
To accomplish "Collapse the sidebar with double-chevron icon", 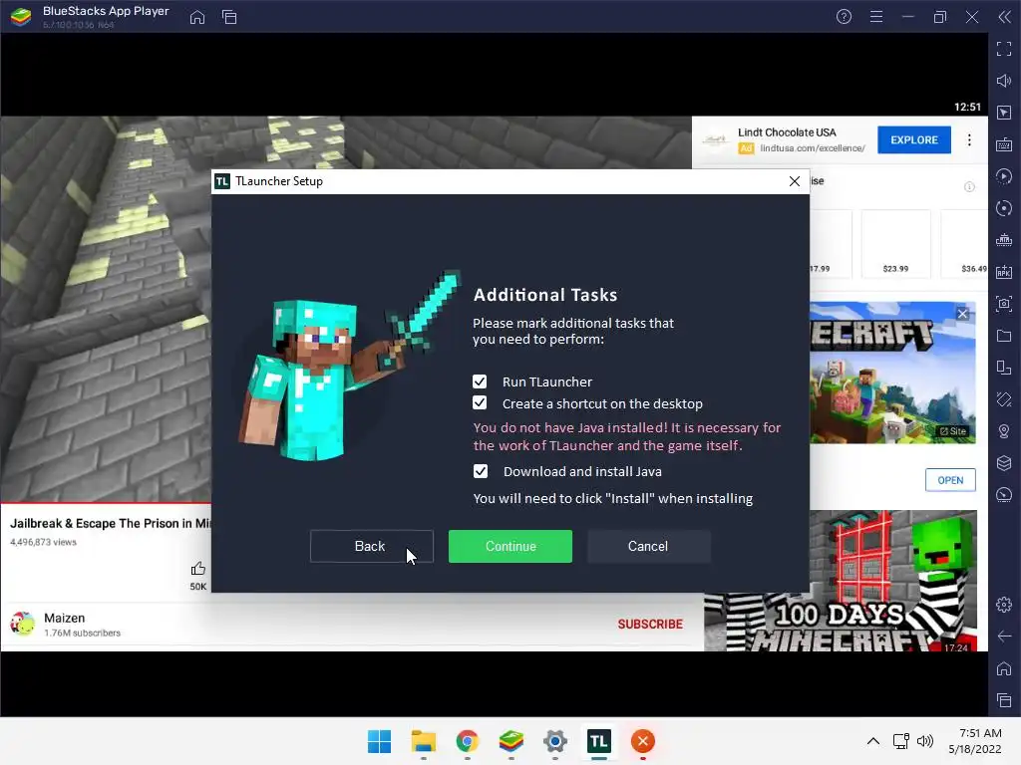I will 1004,17.
